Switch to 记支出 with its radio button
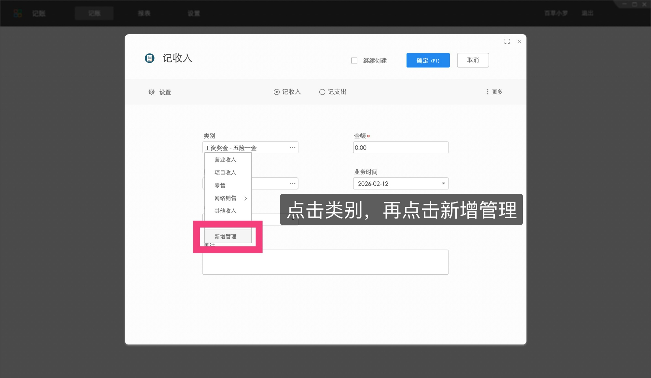651x378 pixels. [x=322, y=92]
